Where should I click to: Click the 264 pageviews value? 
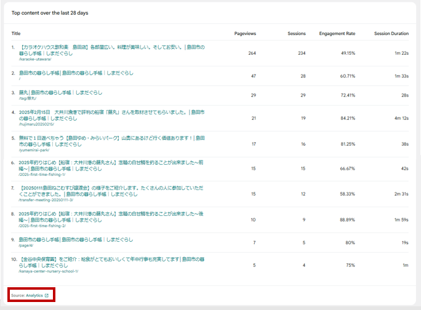[x=251, y=53]
